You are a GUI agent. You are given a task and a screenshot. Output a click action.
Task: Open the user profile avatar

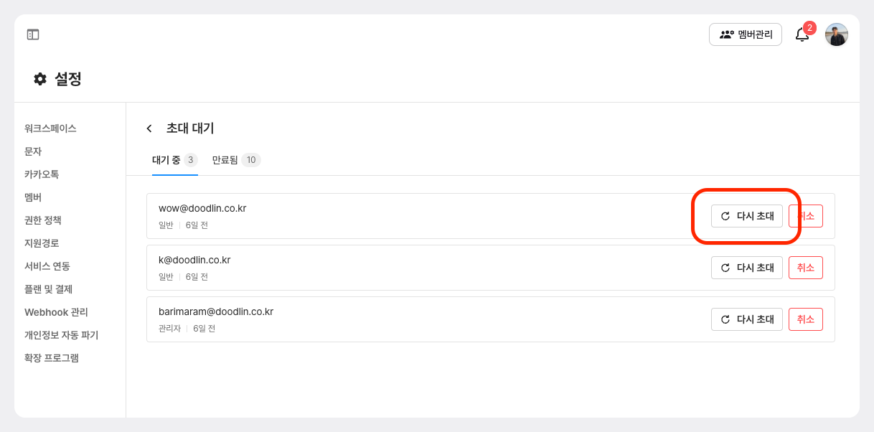pos(836,34)
